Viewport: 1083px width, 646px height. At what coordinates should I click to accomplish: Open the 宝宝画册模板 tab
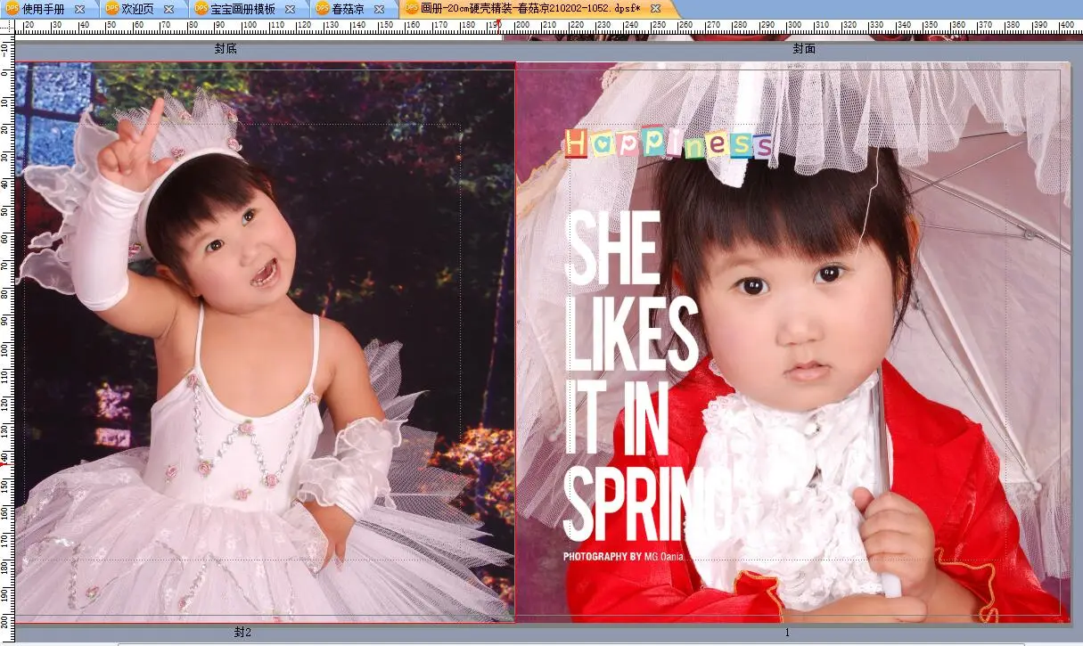pyautogui.click(x=242, y=8)
